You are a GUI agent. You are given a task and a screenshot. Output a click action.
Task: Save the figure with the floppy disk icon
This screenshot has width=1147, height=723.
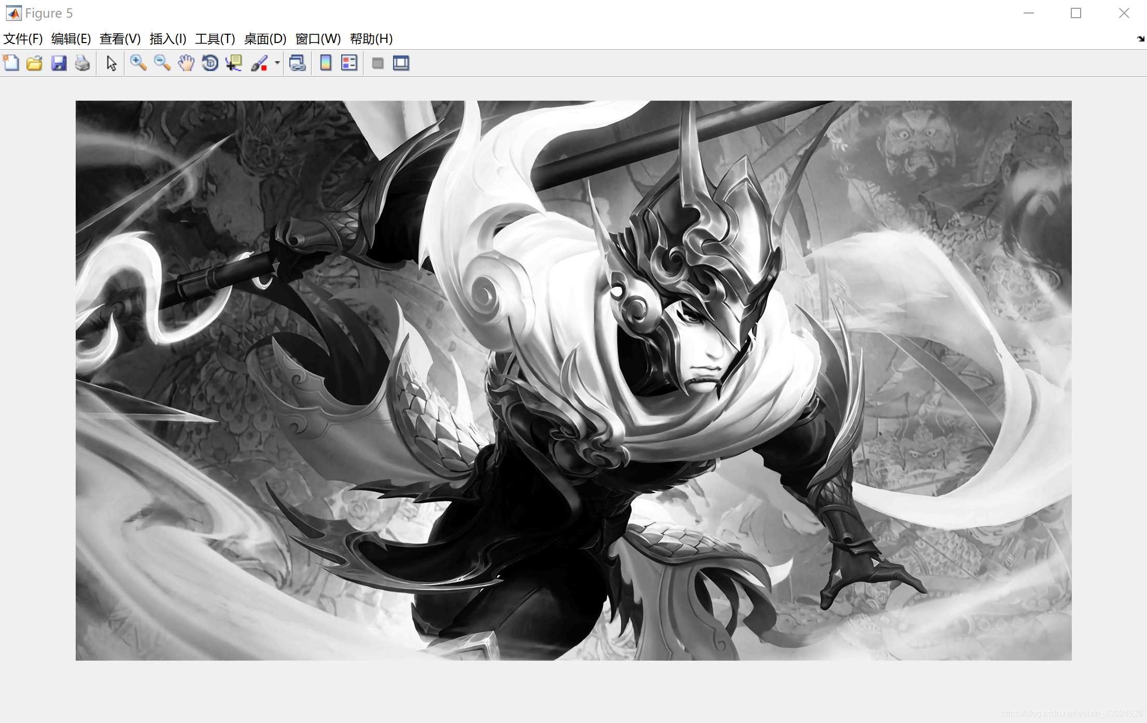59,63
